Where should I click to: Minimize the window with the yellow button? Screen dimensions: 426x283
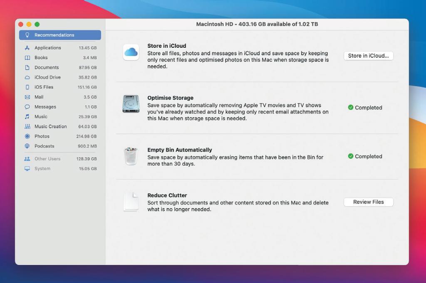coord(29,25)
